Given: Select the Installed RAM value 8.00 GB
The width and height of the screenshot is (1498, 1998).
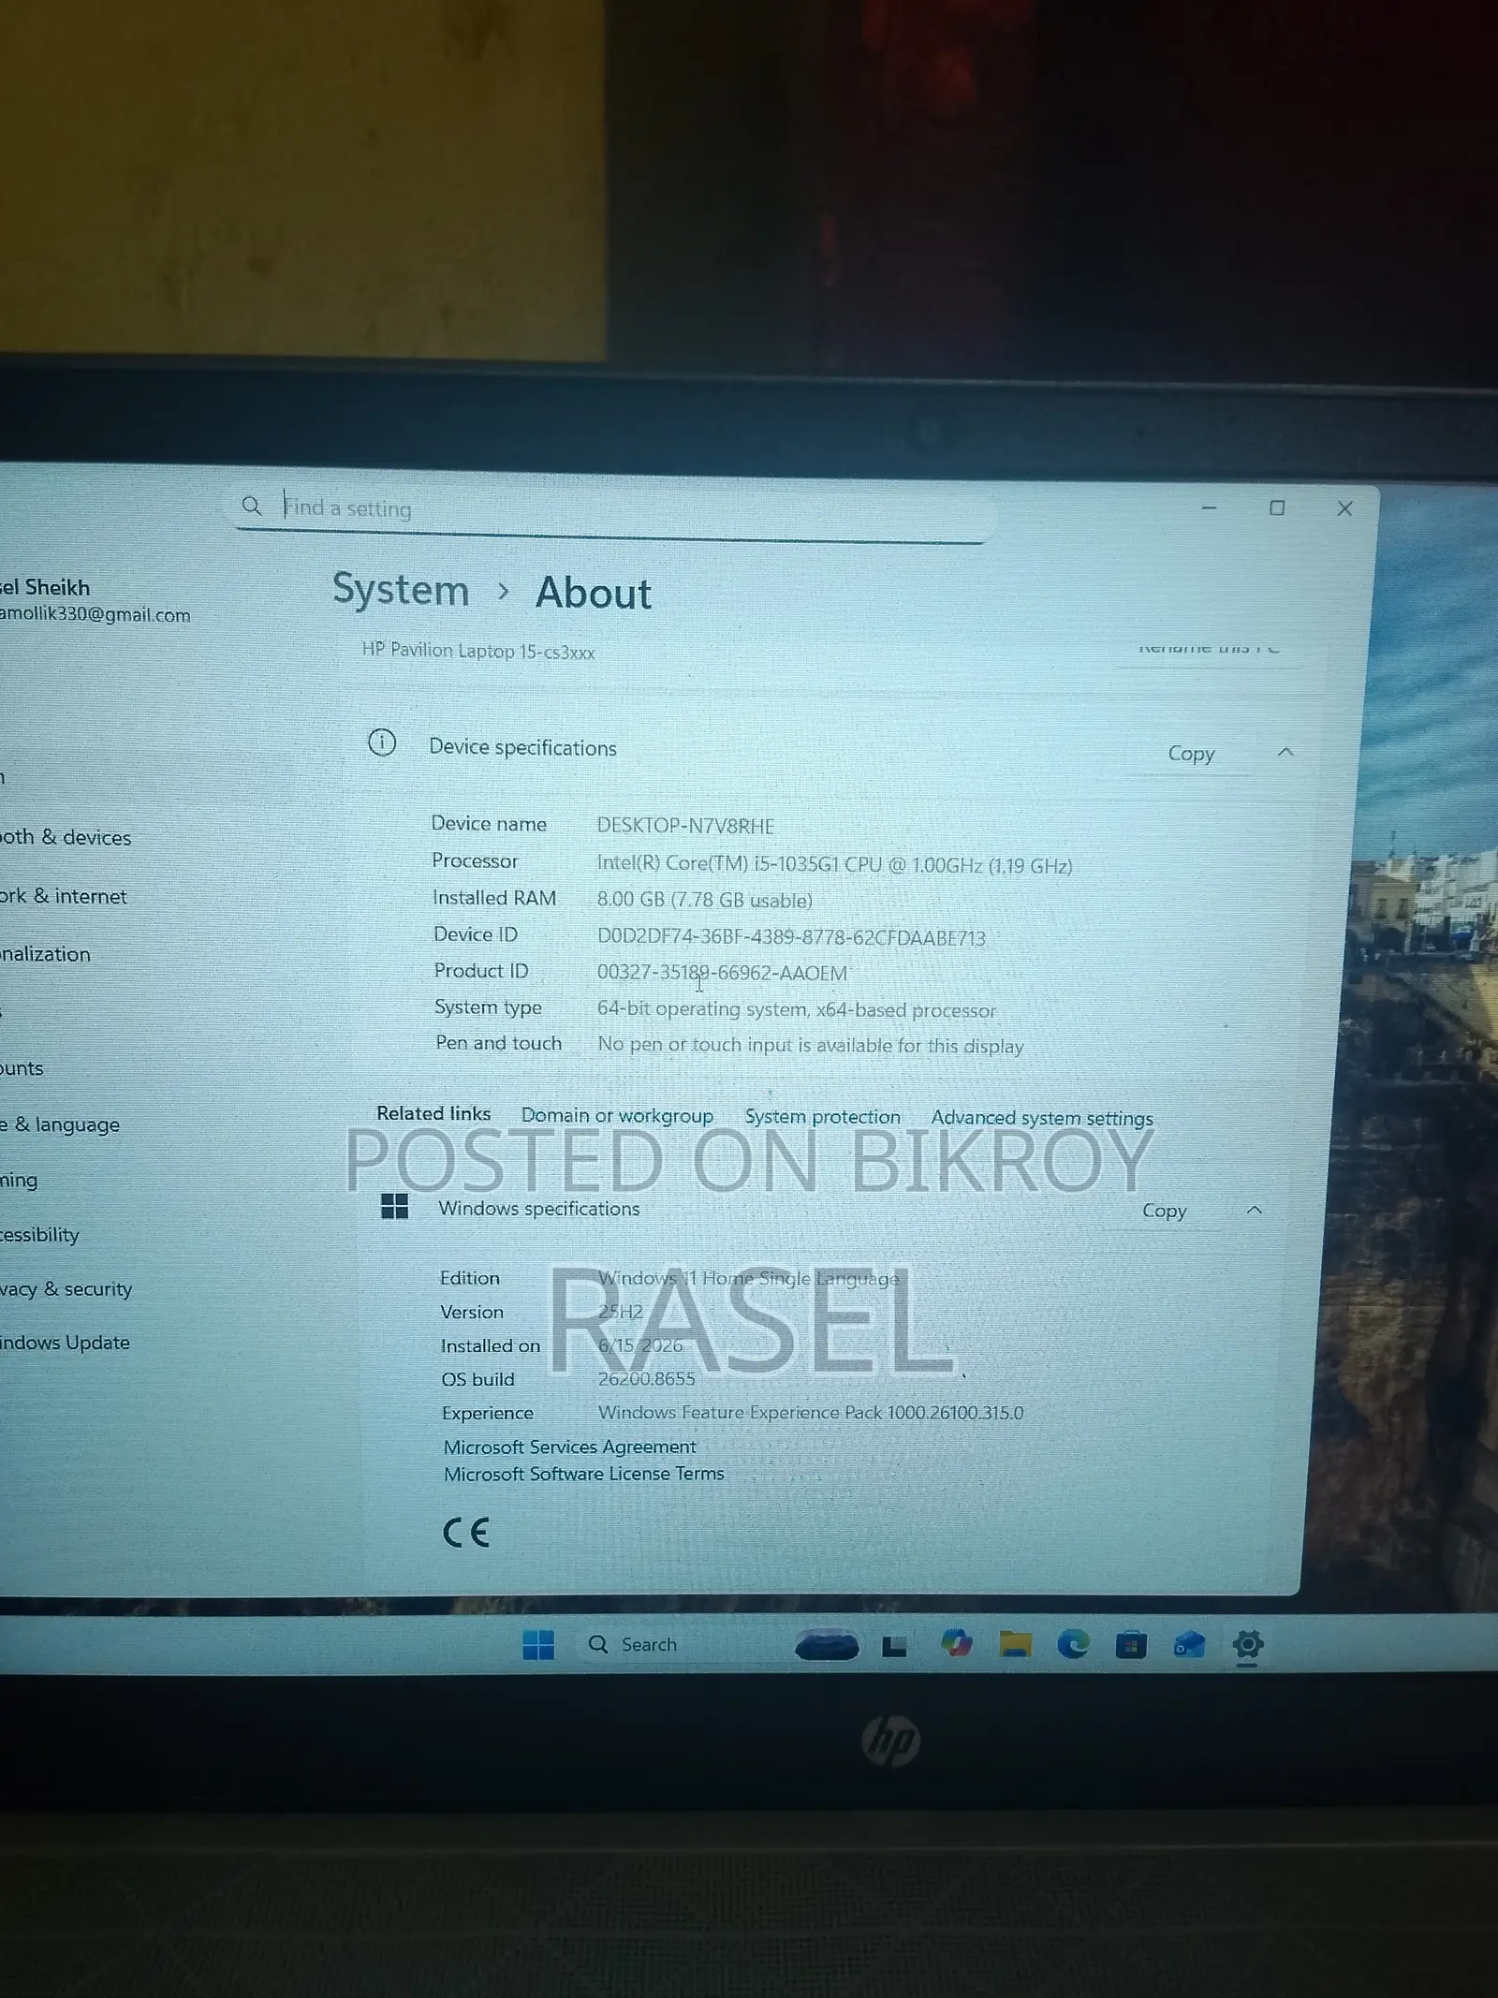Looking at the screenshot, I should tap(704, 901).
